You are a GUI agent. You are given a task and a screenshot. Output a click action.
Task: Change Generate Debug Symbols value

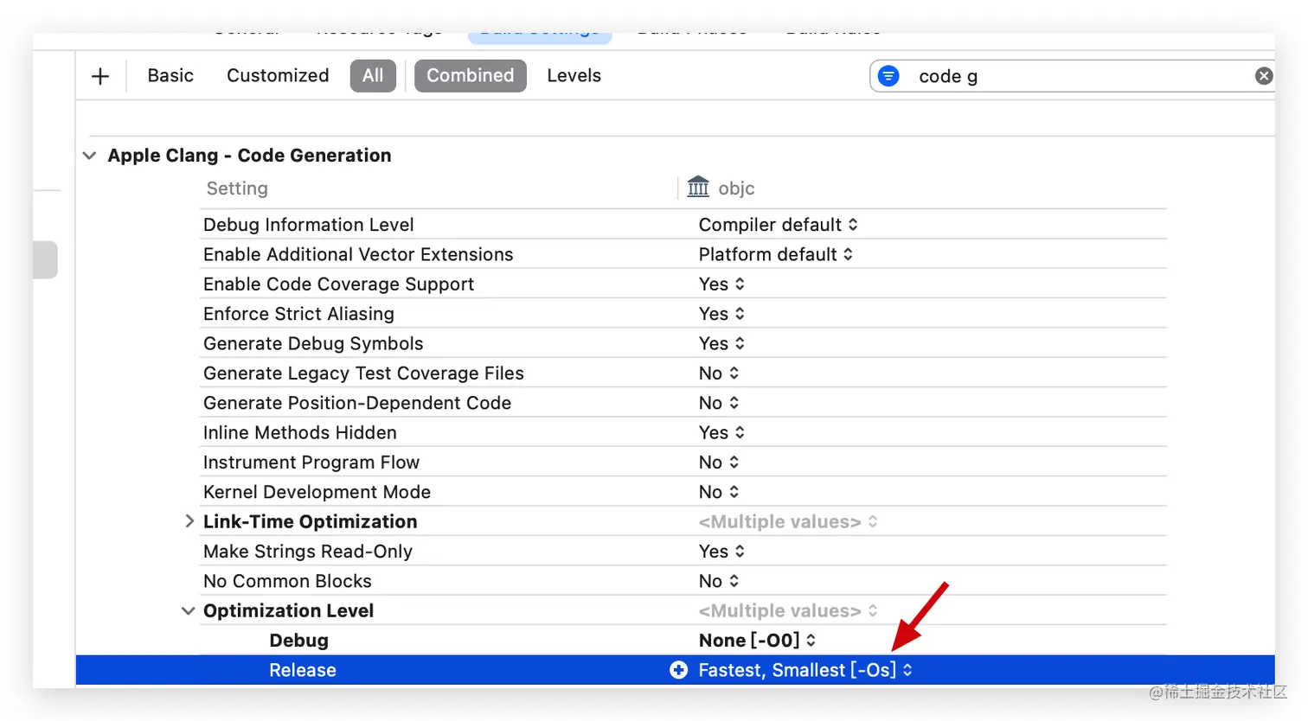(721, 343)
